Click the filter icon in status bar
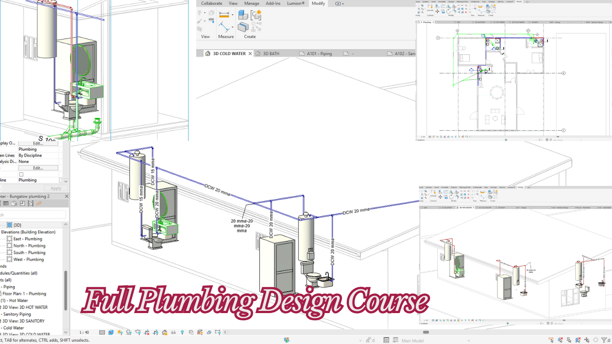 click(x=603, y=340)
